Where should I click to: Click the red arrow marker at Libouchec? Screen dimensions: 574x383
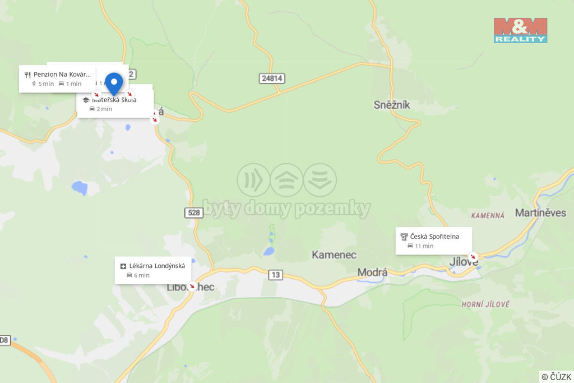[192, 286]
